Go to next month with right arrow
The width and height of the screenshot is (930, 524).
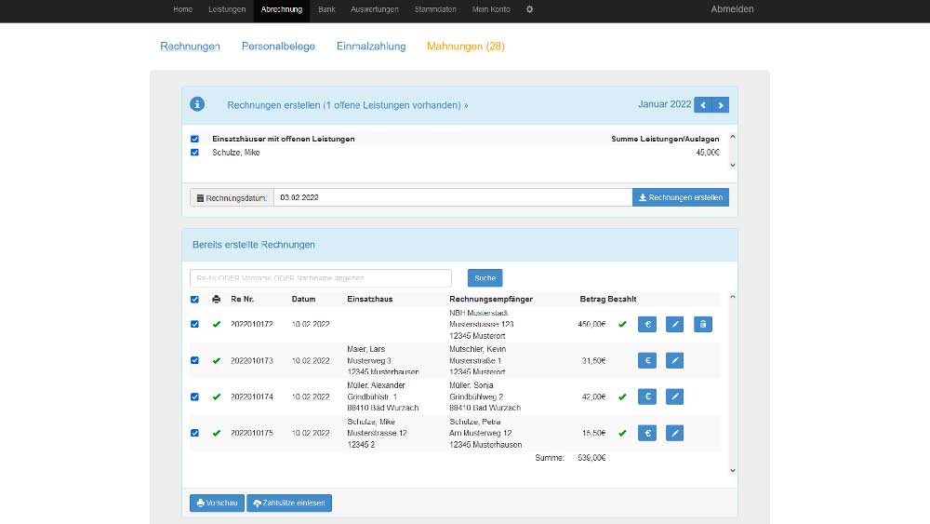pos(721,105)
